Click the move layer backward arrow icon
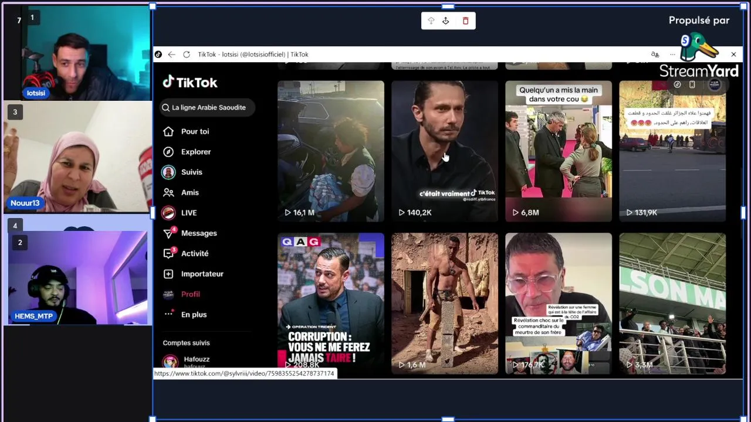751x422 pixels. pos(445,21)
